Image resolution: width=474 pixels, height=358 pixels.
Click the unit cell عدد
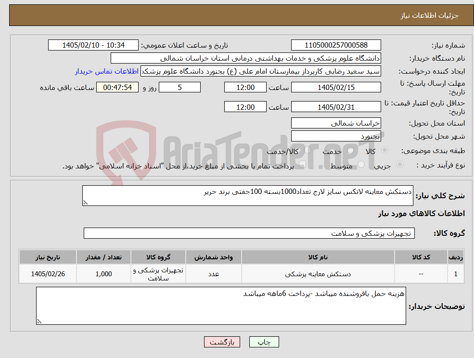[x=214, y=274]
